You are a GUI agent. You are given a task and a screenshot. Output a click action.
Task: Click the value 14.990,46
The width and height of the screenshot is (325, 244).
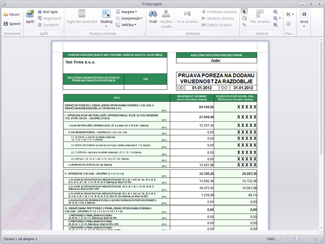click(x=206, y=181)
